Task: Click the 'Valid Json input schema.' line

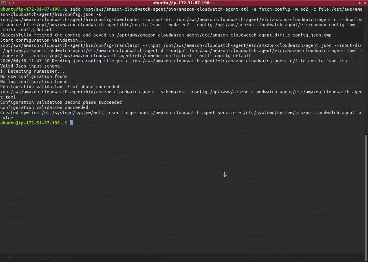Action: coord(31,66)
